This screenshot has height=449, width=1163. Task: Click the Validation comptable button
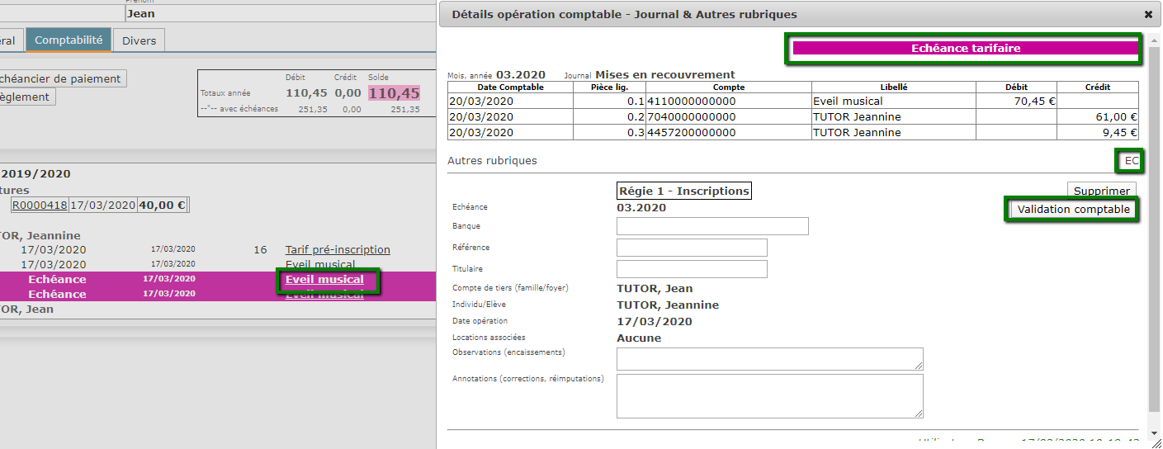[x=1073, y=210]
